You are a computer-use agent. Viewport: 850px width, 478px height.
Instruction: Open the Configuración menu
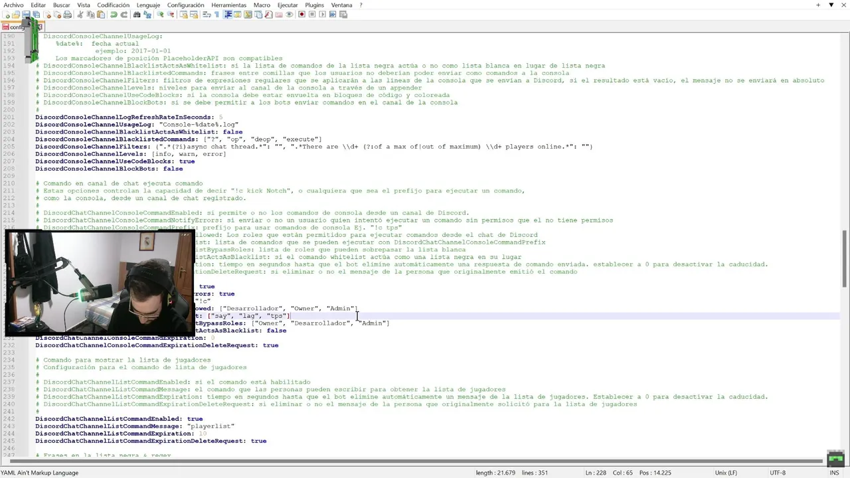[x=186, y=5]
